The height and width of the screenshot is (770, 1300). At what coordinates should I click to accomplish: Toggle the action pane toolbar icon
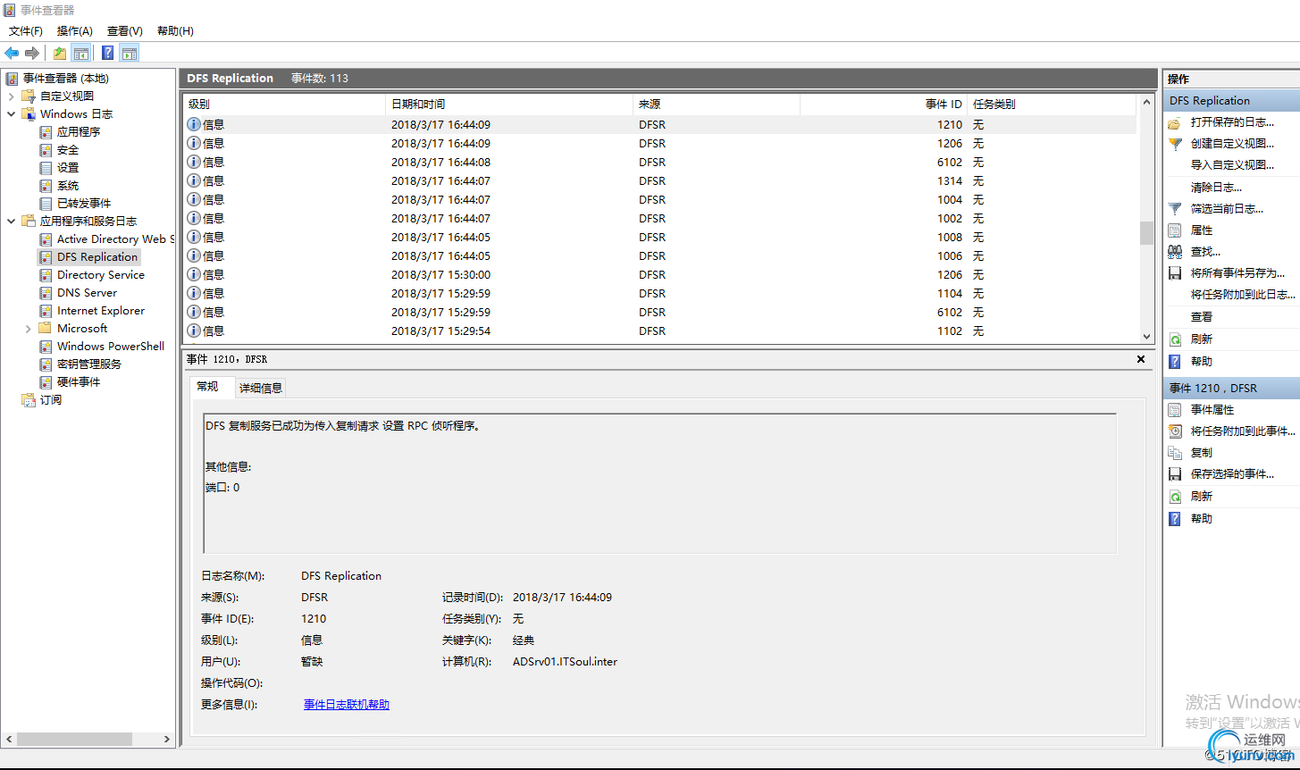[x=130, y=53]
